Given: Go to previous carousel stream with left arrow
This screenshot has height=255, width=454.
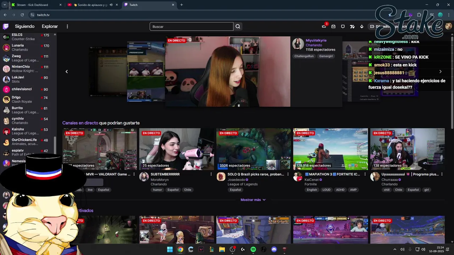Looking at the screenshot, I should pyautogui.click(x=66, y=72).
